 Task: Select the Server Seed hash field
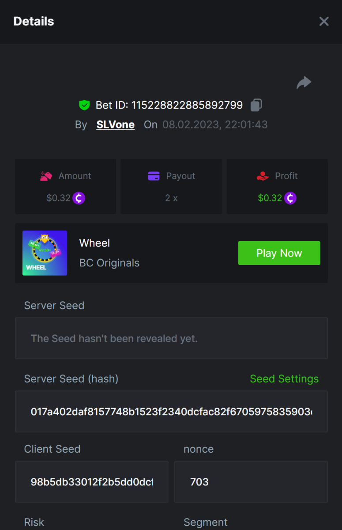click(x=171, y=412)
